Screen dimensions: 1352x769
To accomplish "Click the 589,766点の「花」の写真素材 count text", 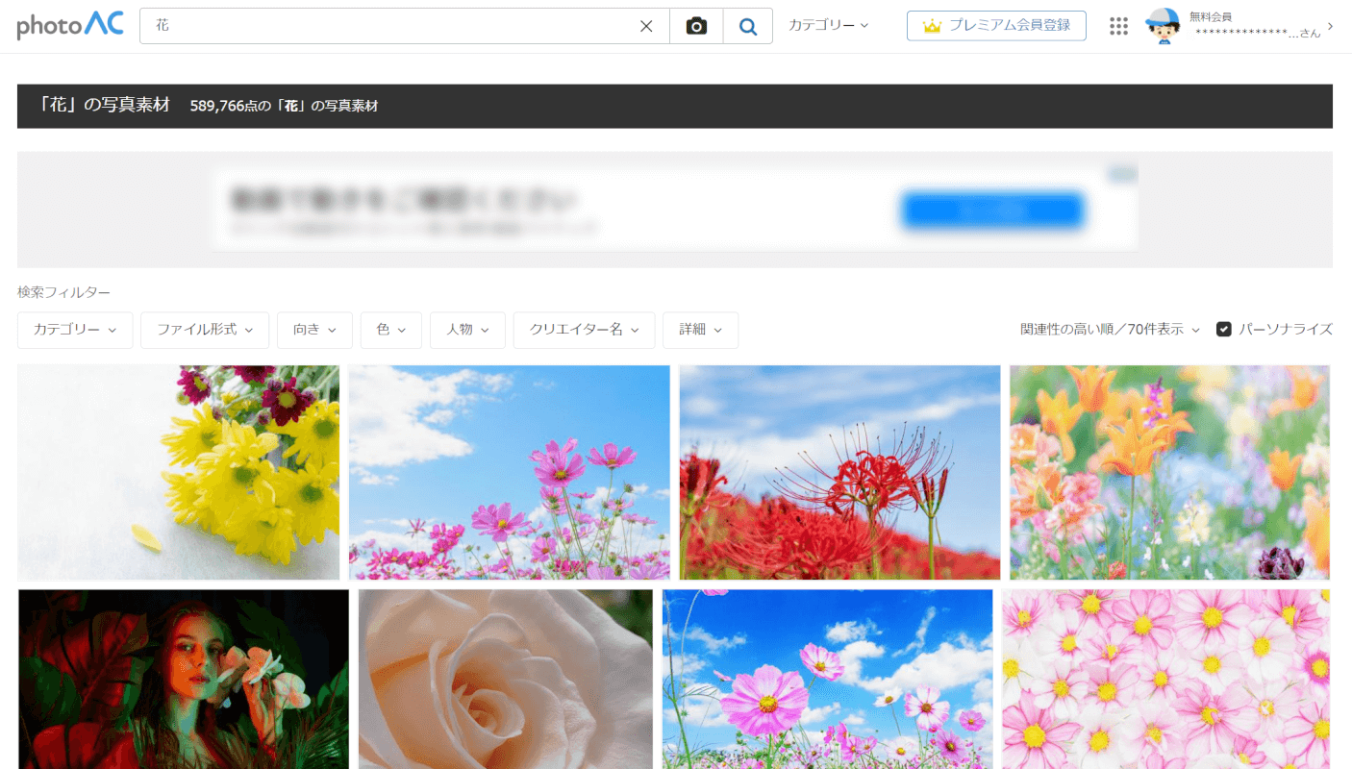I will [284, 106].
